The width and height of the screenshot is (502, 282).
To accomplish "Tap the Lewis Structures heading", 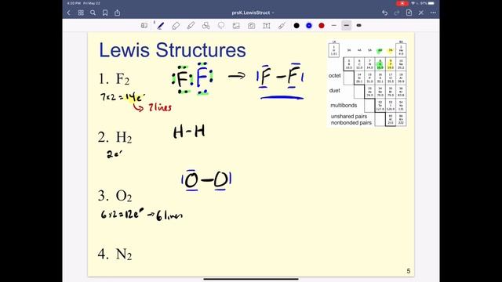I will [173, 50].
